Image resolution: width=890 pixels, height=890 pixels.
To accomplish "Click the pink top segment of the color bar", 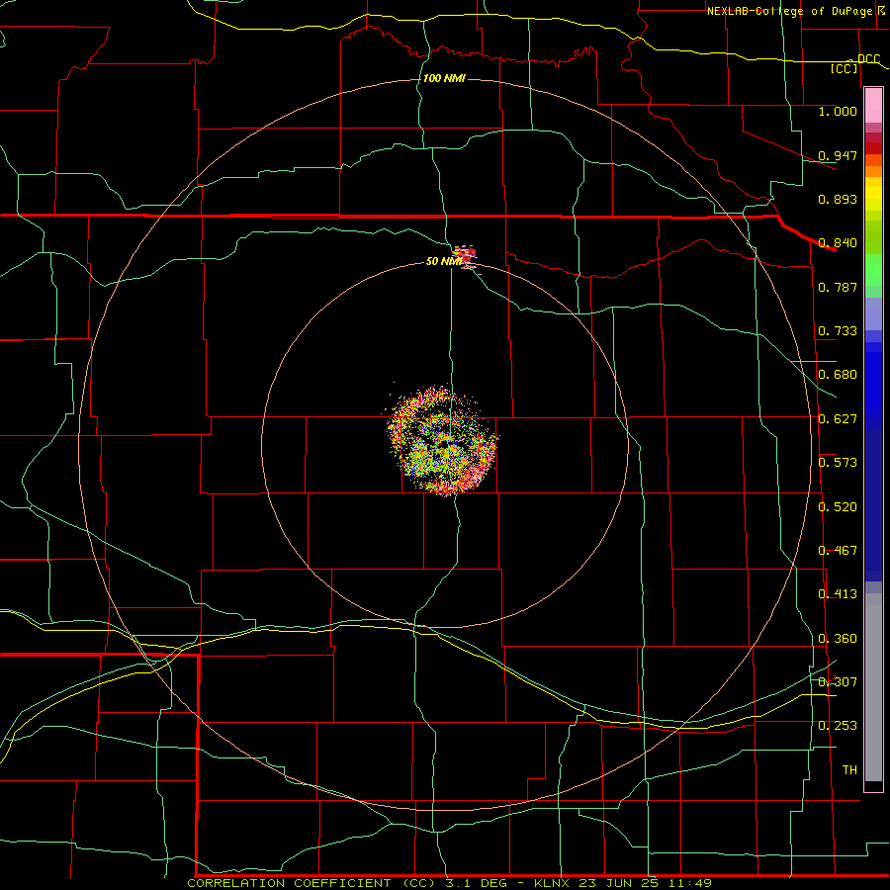I will [x=873, y=106].
